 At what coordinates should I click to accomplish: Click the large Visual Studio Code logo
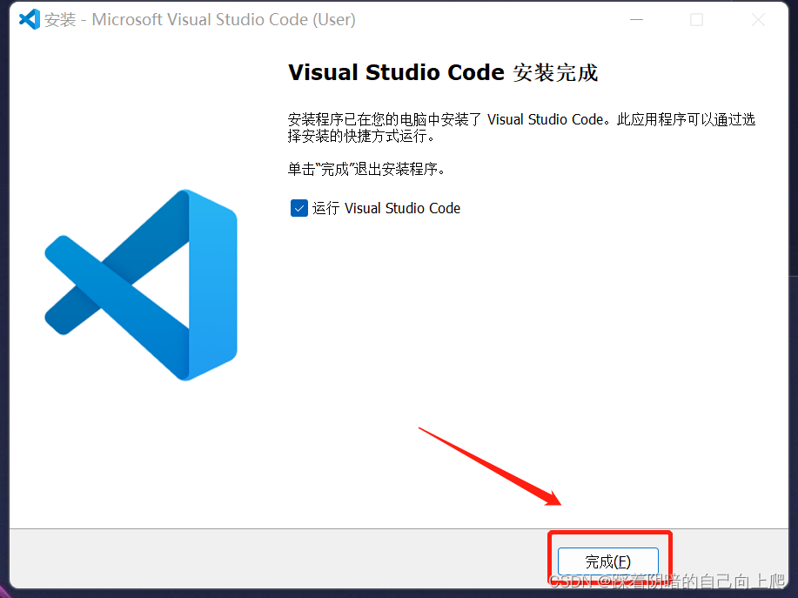coord(141,285)
